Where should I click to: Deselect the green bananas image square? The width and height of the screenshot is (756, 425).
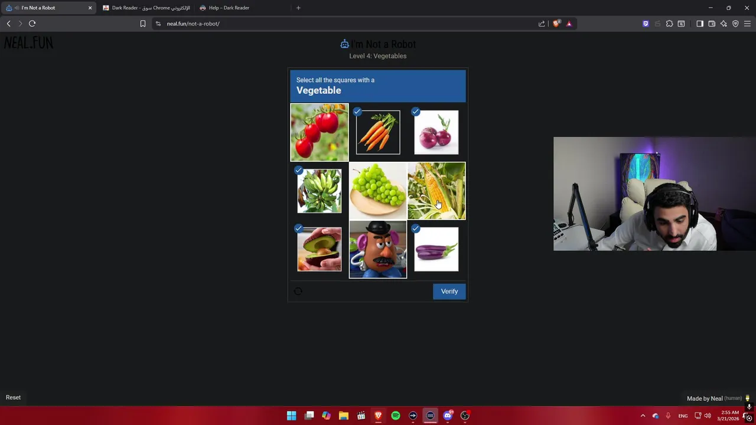point(320,191)
